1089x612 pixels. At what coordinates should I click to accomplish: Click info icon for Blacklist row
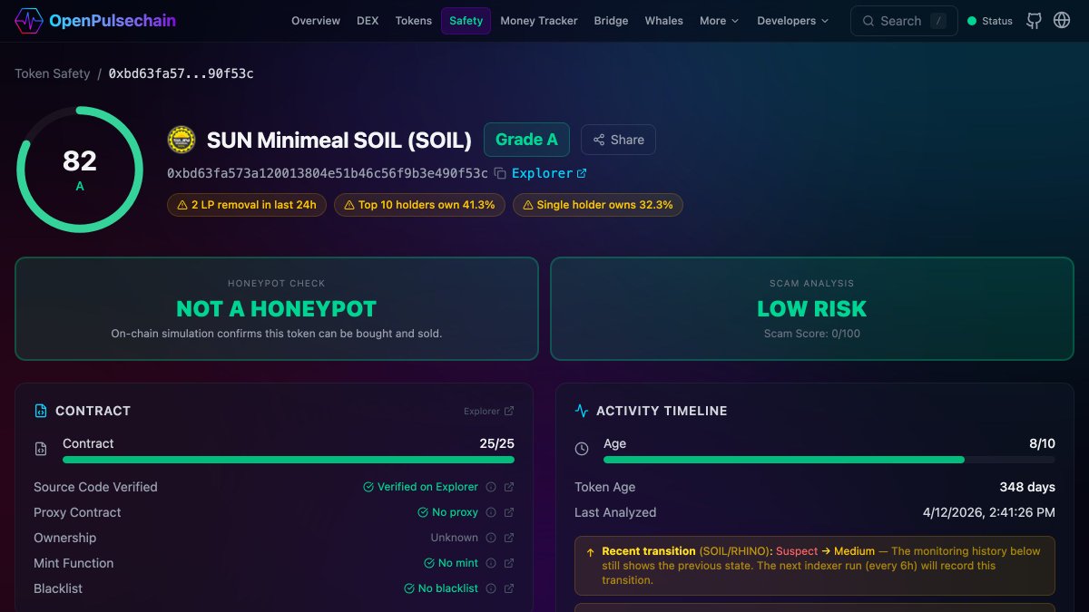tap(491, 588)
